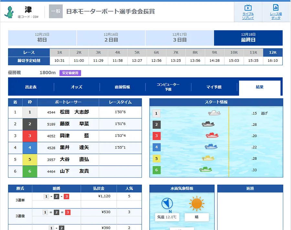291x230 pixels.
Task: Open the オッズ tab
Action: tap(77, 87)
